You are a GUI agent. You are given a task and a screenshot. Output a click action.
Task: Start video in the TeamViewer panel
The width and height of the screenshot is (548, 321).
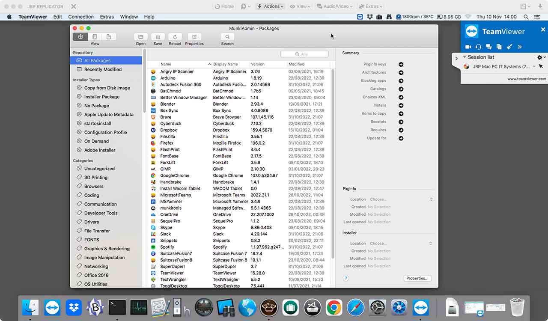pyautogui.click(x=468, y=47)
